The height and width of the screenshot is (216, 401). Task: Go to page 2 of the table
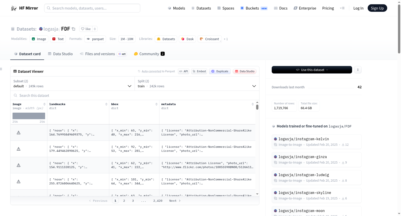point(124,201)
